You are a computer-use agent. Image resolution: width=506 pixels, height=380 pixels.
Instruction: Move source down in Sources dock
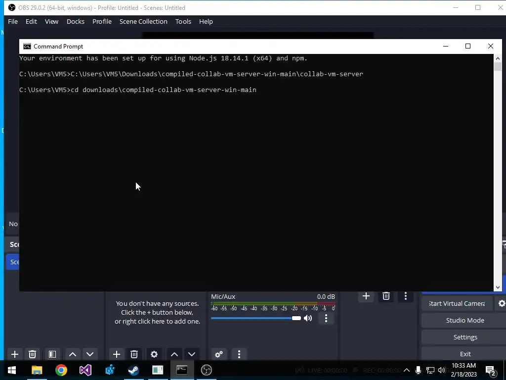(192, 354)
